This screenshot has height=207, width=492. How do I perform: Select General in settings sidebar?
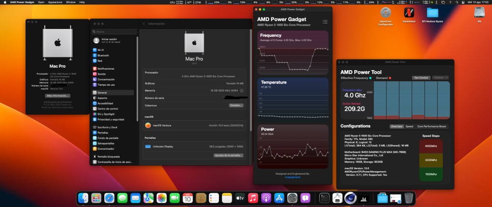tap(113, 93)
